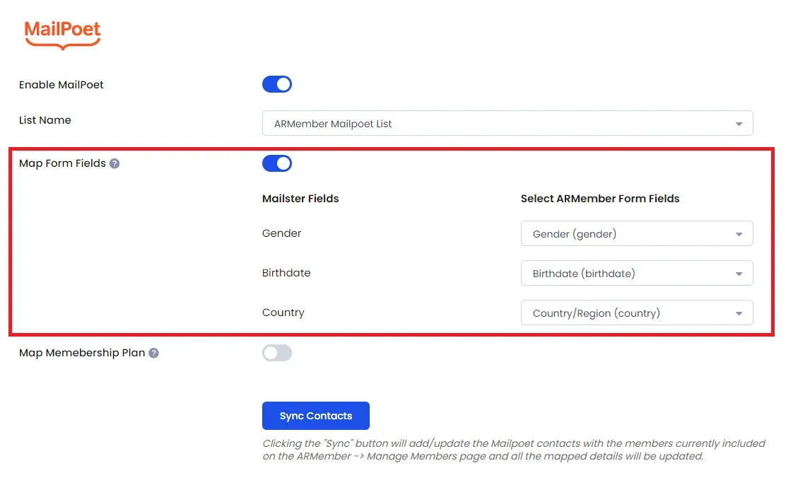Viewport: 798px width, 490px height.
Task: Enable the Map Memebership Plan toggle
Action: (x=277, y=353)
